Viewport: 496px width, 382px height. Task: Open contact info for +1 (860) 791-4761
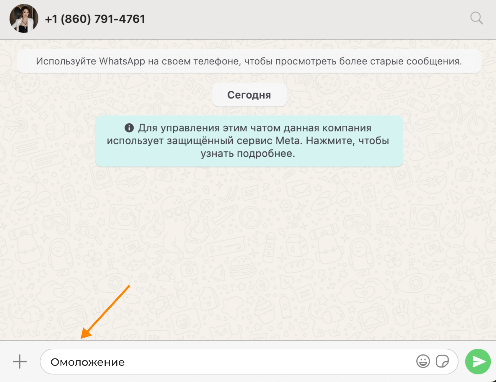click(x=95, y=19)
